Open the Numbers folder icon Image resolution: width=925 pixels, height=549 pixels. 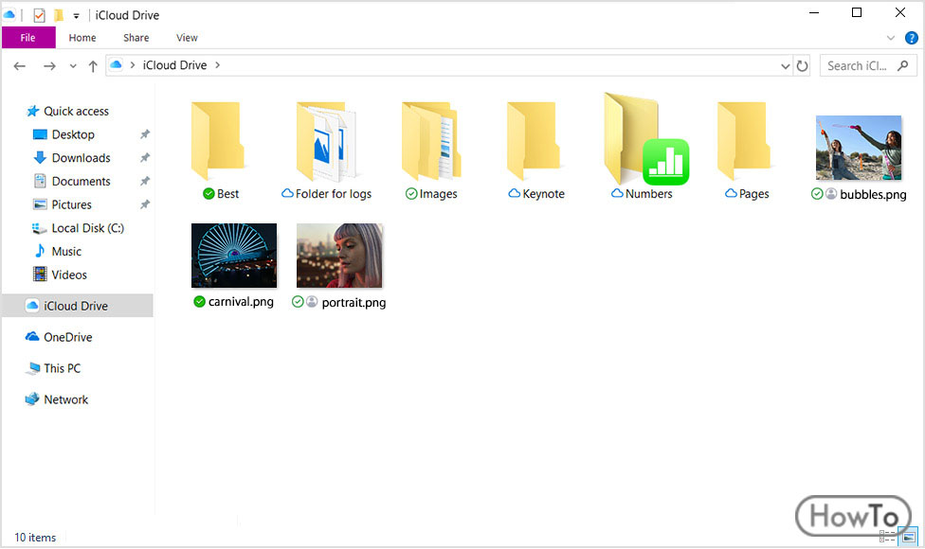click(646, 139)
